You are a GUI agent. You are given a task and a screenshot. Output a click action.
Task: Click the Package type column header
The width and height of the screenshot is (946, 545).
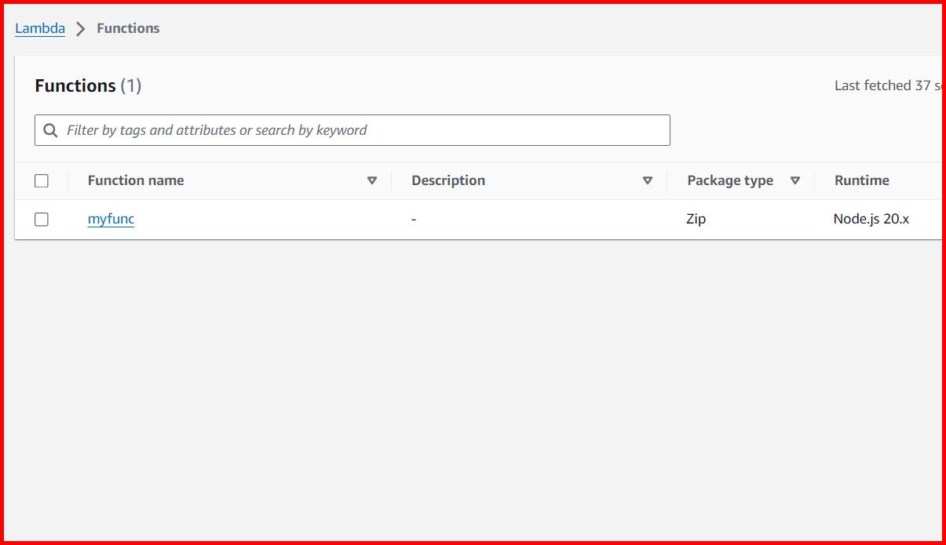pyautogui.click(x=730, y=180)
